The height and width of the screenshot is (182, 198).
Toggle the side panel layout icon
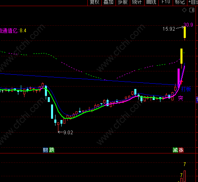point(192,10)
